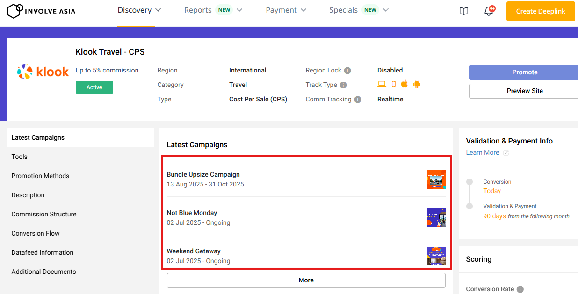
Task: Follow the Learn More link
Action: tap(483, 153)
